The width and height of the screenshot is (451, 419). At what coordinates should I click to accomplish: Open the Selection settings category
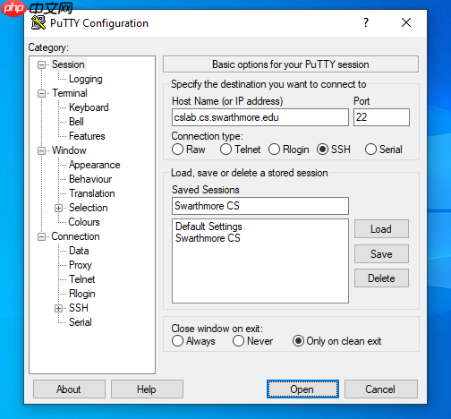89,208
